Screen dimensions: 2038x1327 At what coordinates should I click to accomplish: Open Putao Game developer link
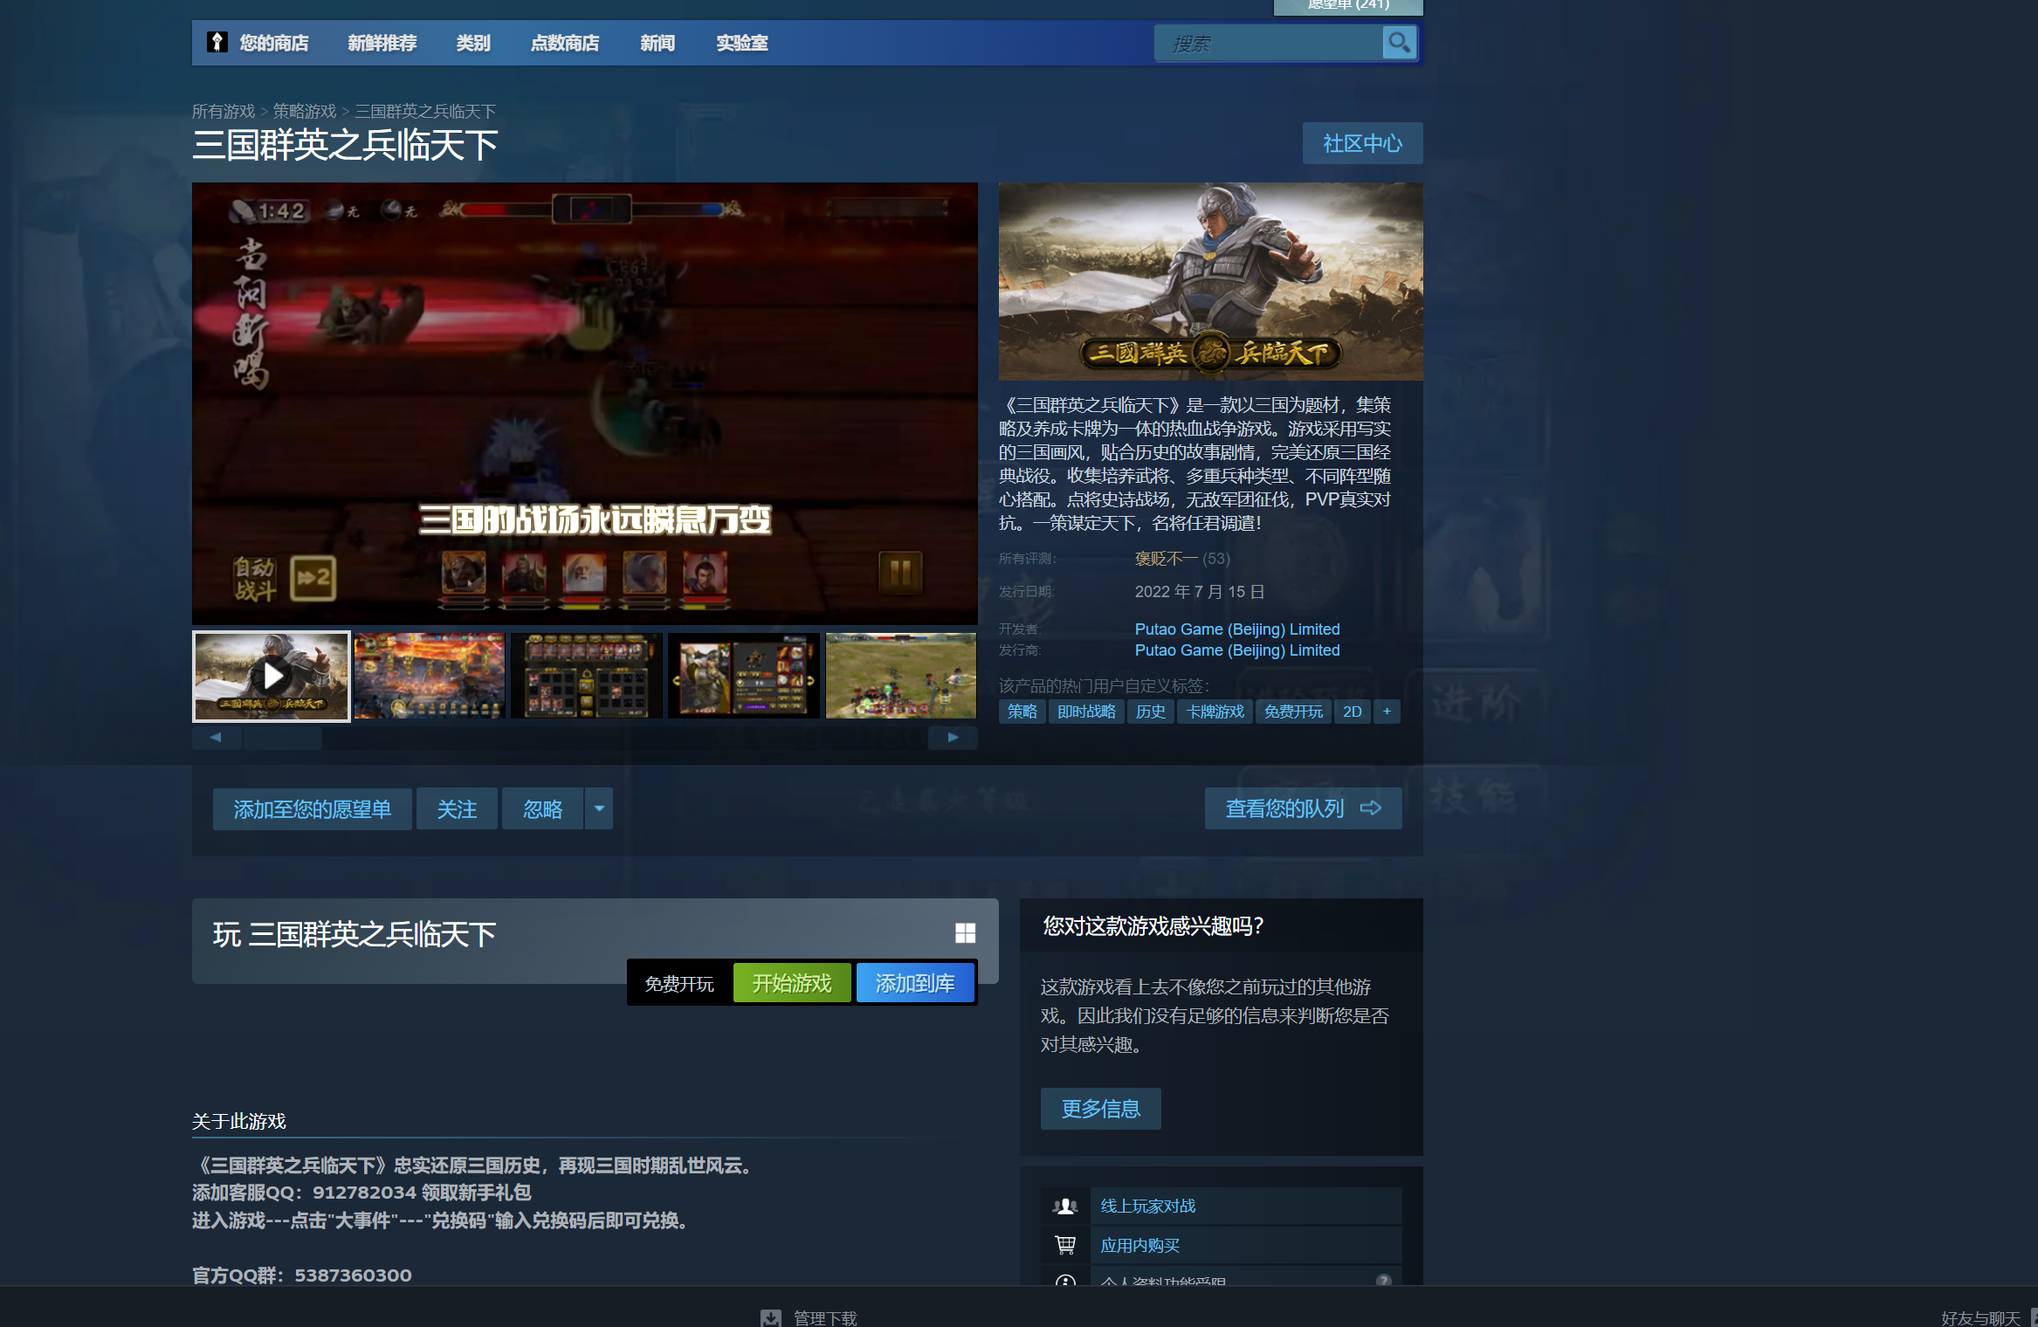[1236, 629]
